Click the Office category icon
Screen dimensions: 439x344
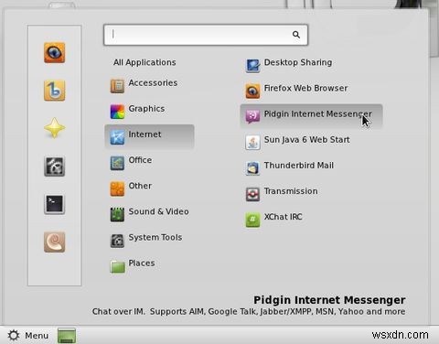click(117, 163)
